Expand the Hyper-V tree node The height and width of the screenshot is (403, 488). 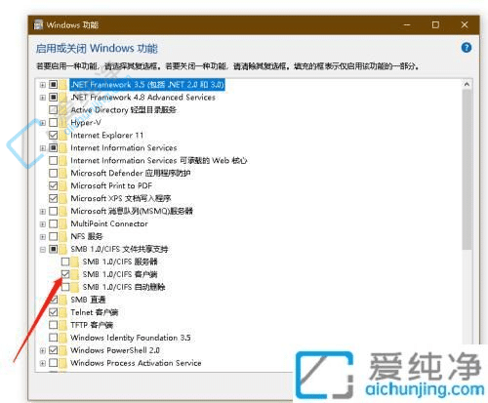[x=43, y=123]
